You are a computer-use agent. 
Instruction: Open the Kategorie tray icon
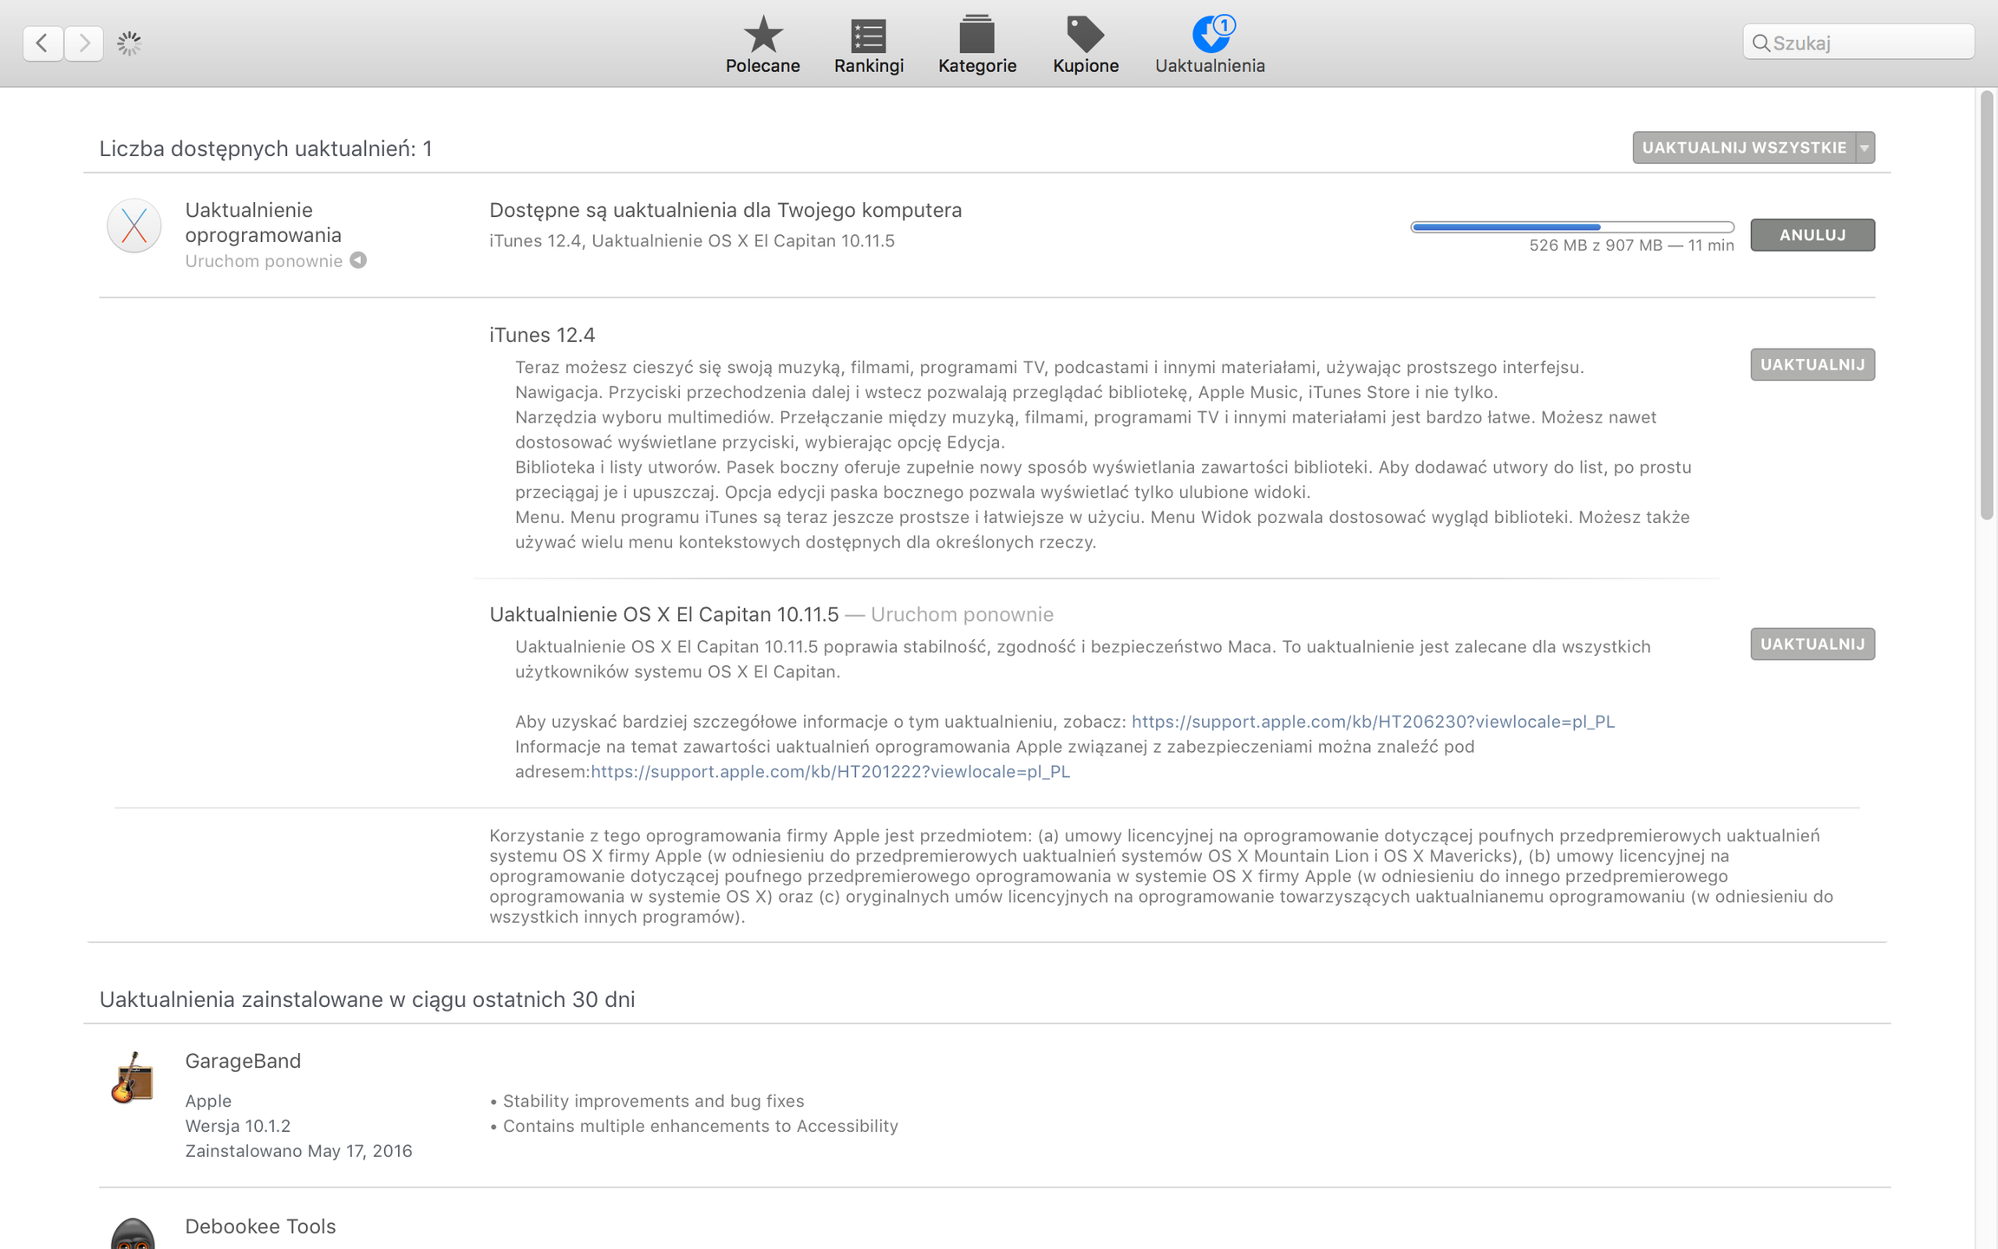976,34
